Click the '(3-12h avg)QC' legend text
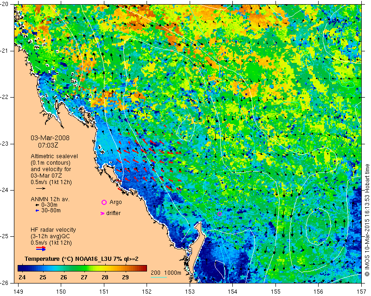Image resolution: width=371 pixels, height=296 pixels. click(50, 236)
